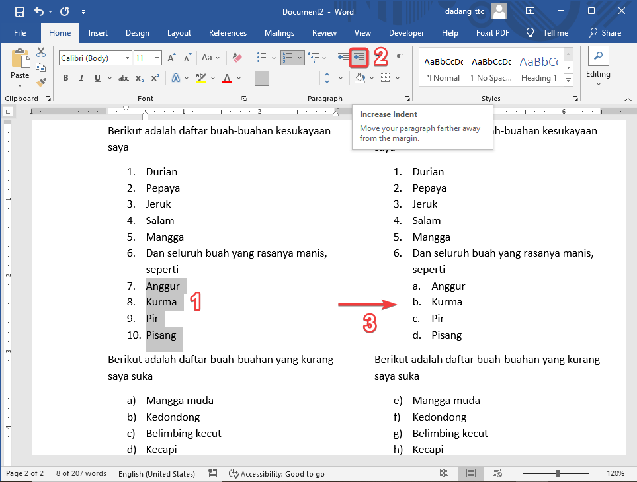637x482 pixels.
Task: Toggle the Show/Hide paragraph marks icon
Action: 400,58
